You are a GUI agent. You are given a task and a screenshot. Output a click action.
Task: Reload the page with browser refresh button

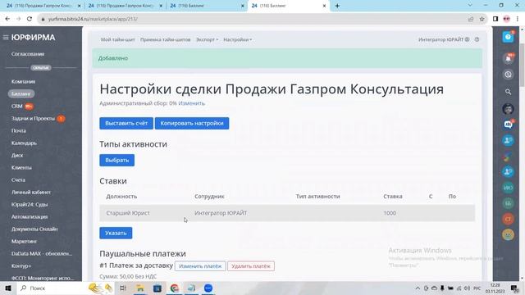30,19
